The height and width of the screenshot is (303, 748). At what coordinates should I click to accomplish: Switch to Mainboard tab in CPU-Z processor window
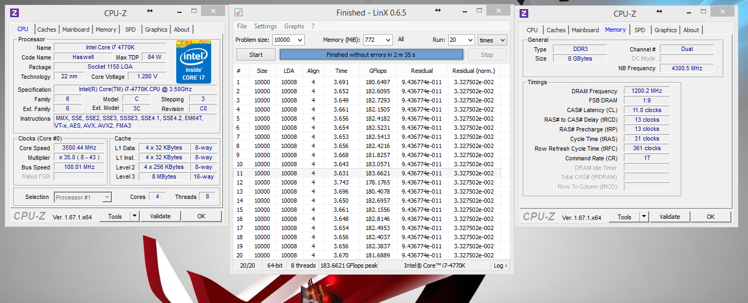click(x=76, y=29)
